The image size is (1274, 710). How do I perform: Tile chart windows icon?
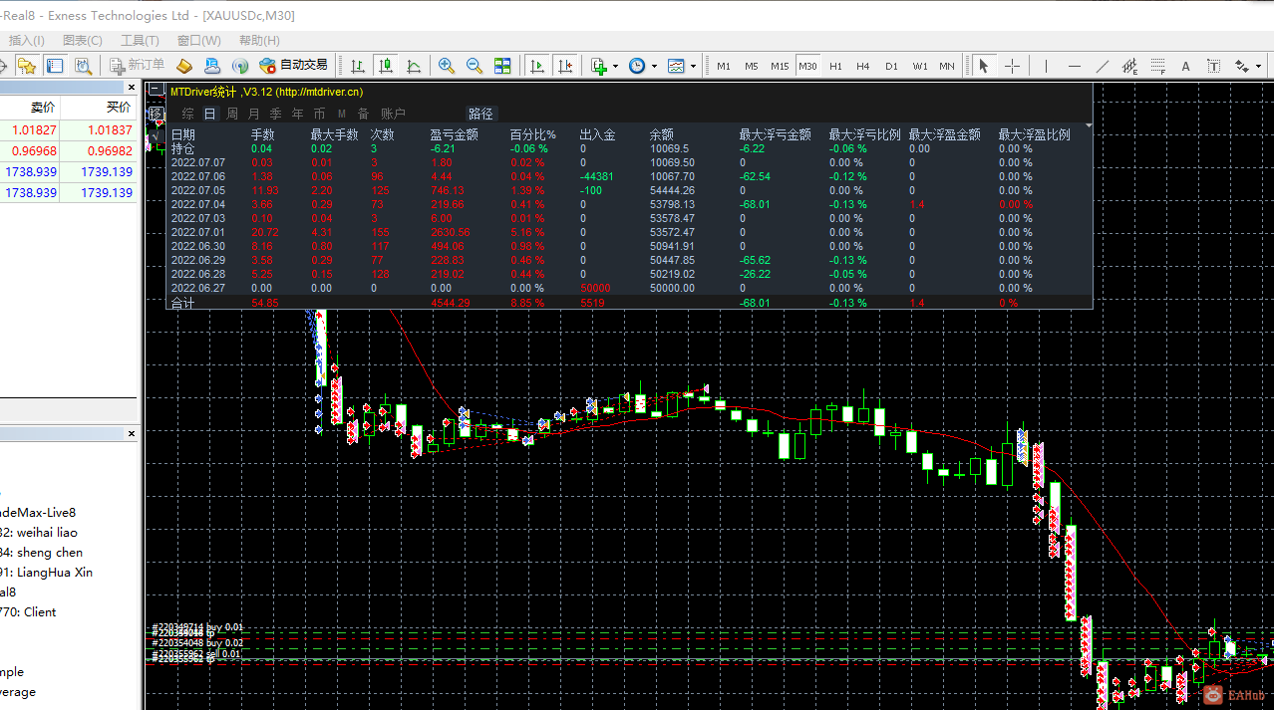tap(502, 66)
